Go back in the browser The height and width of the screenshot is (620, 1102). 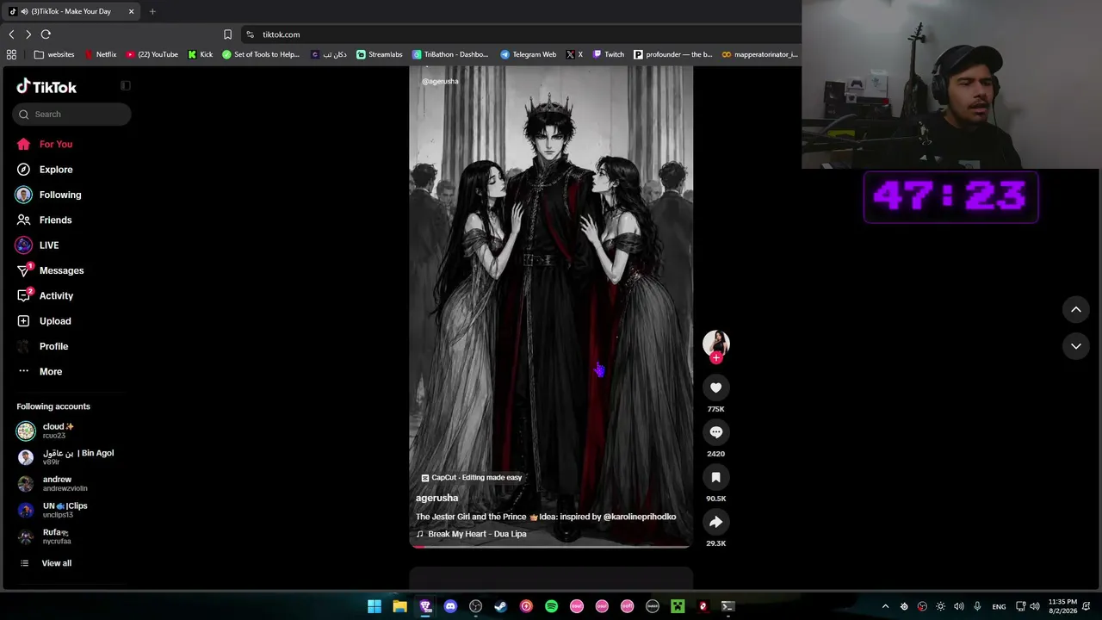pos(11,34)
